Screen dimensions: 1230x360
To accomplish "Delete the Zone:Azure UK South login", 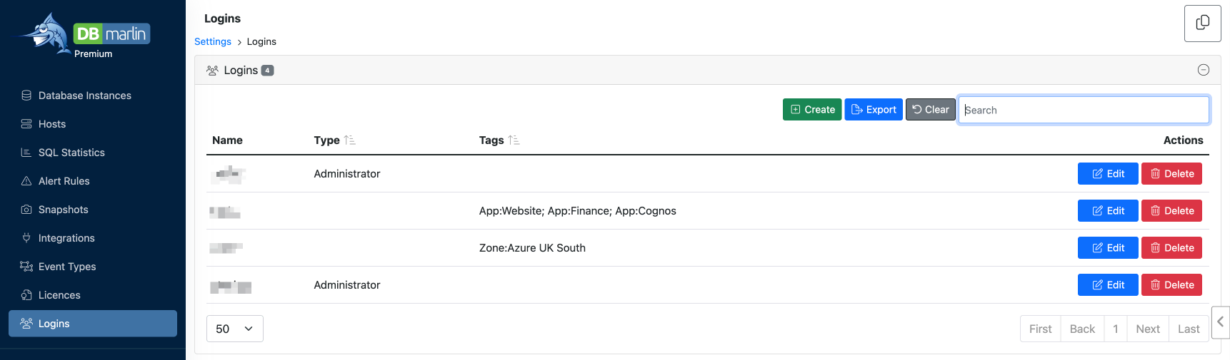I will (1171, 248).
